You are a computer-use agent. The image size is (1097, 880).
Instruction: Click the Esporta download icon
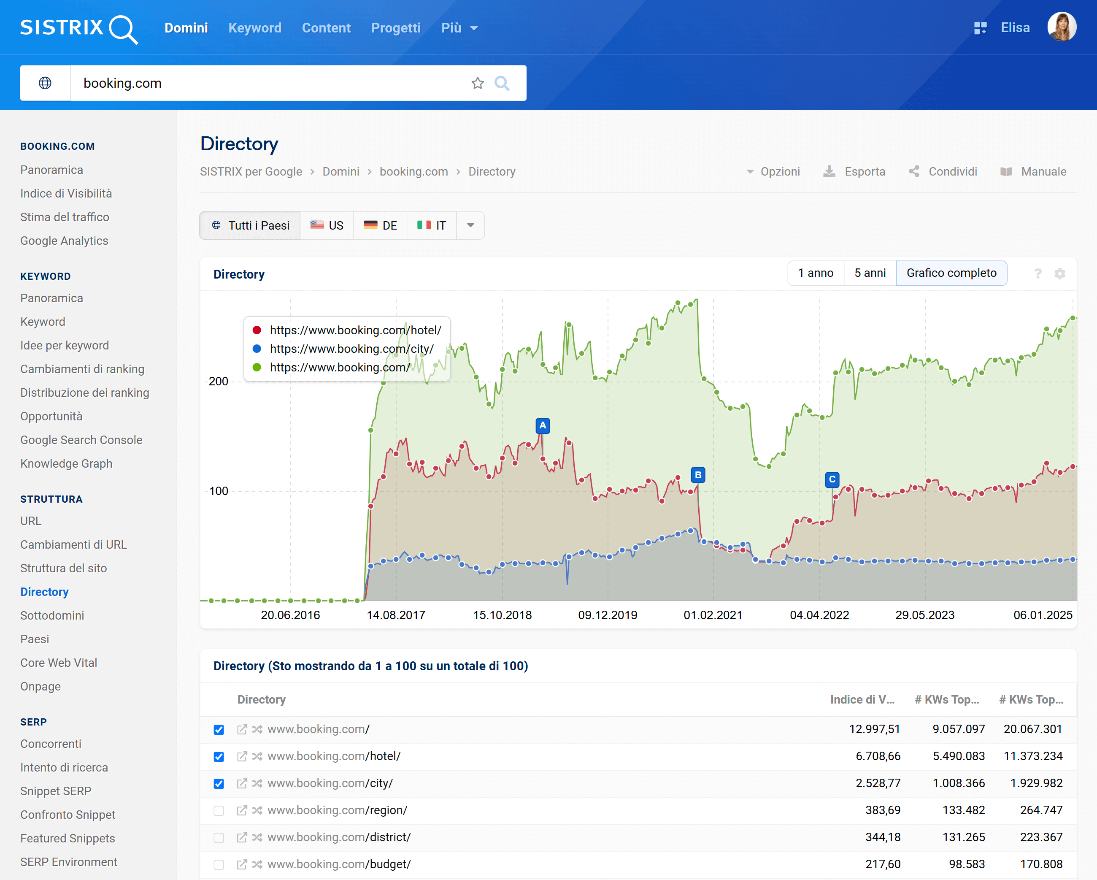point(830,171)
